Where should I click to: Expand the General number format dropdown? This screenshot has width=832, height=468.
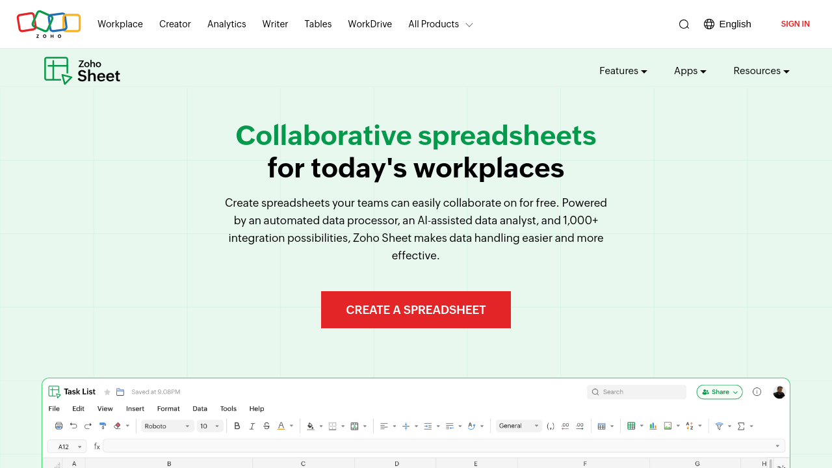(518, 426)
